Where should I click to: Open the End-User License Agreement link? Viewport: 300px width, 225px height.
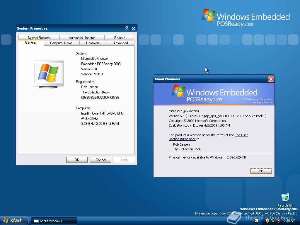208,137
